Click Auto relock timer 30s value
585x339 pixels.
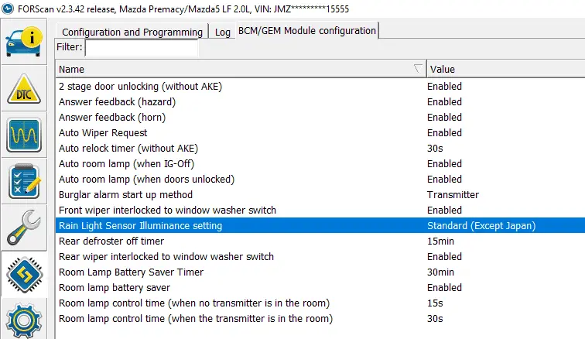coord(435,149)
